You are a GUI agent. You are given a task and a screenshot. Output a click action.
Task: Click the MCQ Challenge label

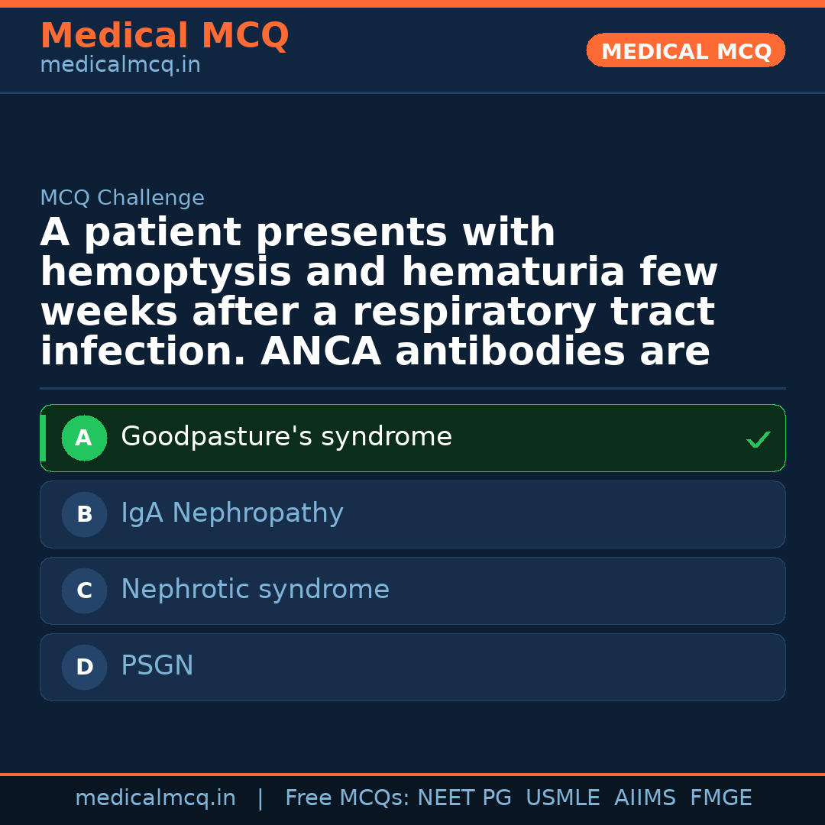[x=122, y=199]
